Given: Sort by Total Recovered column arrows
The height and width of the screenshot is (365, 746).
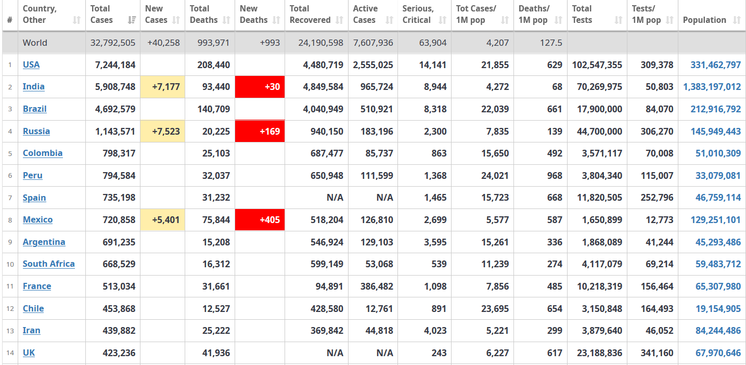Looking at the screenshot, I should (x=339, y=20).
